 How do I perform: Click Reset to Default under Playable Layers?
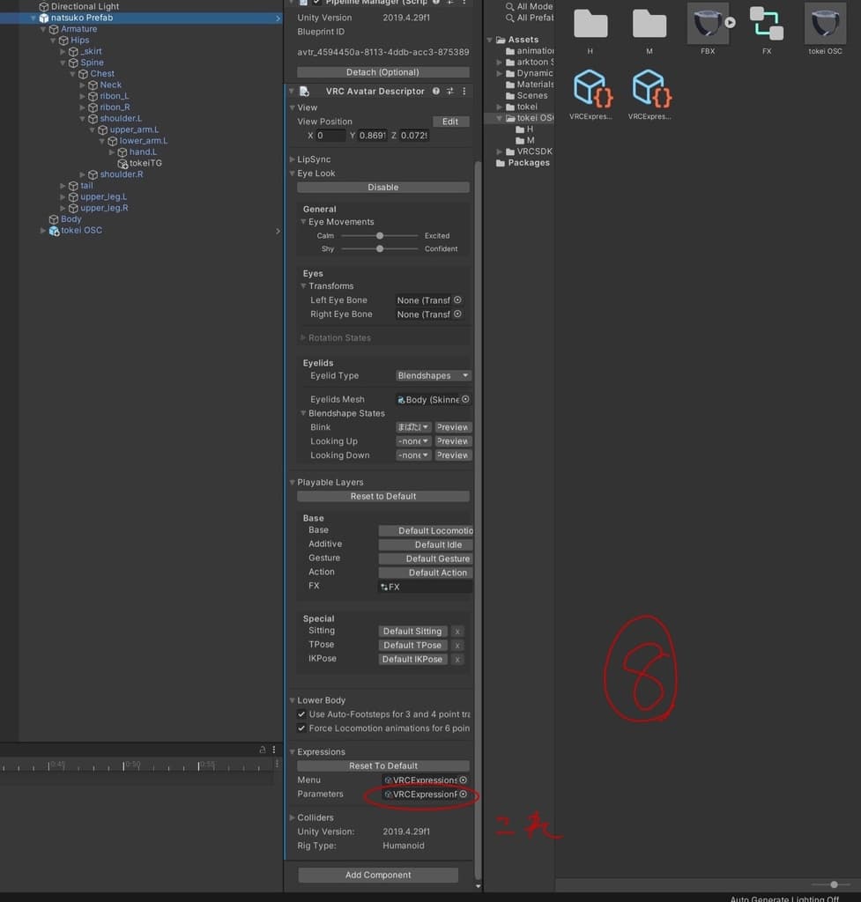coord(382,497)
